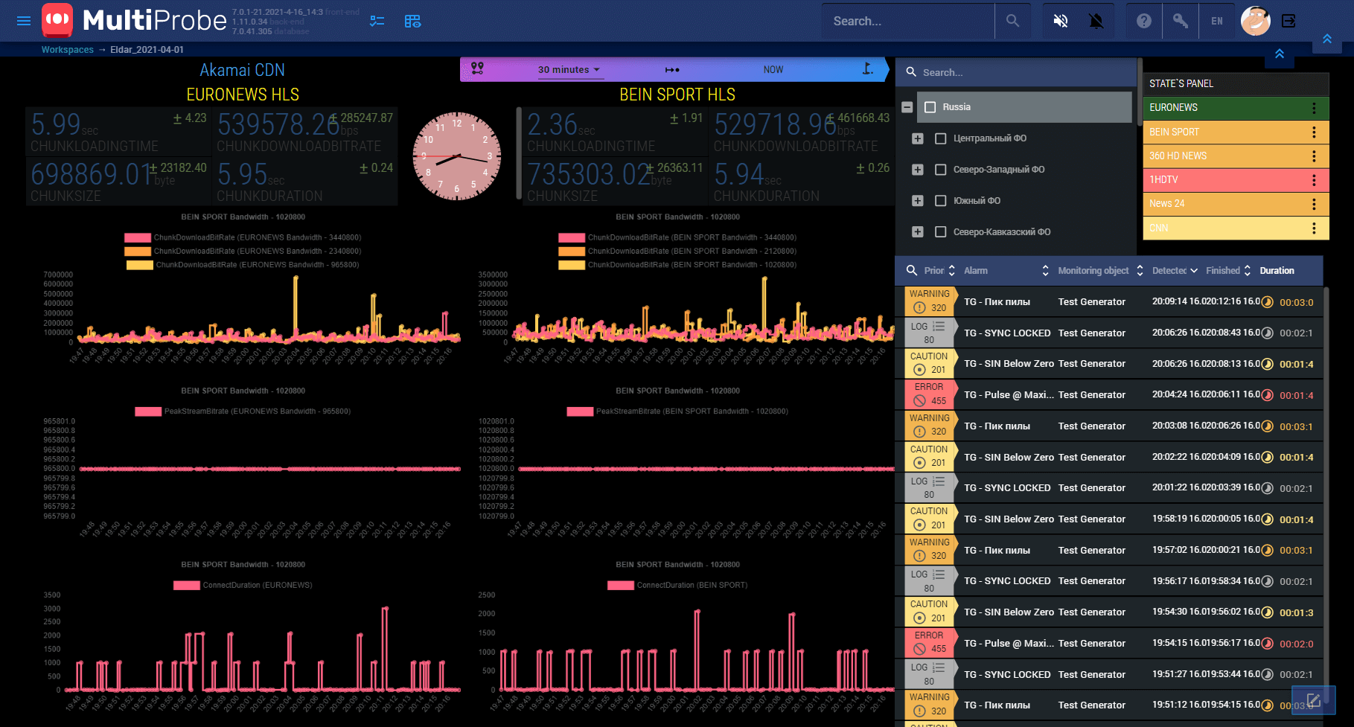Open BEIN SPORT state options menu
The image size is (1354, 727).
(1314, 132)
